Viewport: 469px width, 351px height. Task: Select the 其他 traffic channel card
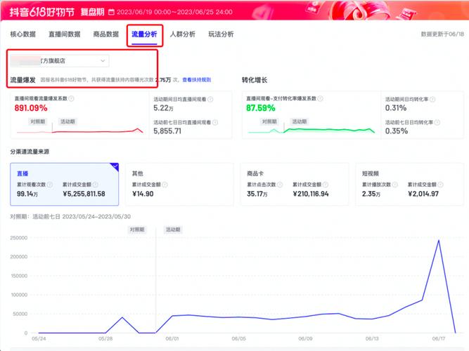coord(179,185)
